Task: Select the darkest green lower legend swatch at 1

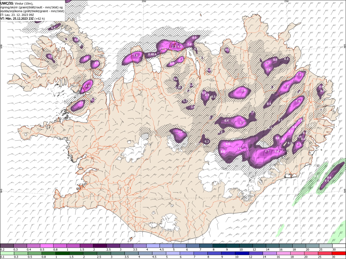Action: tap(62, 253)
